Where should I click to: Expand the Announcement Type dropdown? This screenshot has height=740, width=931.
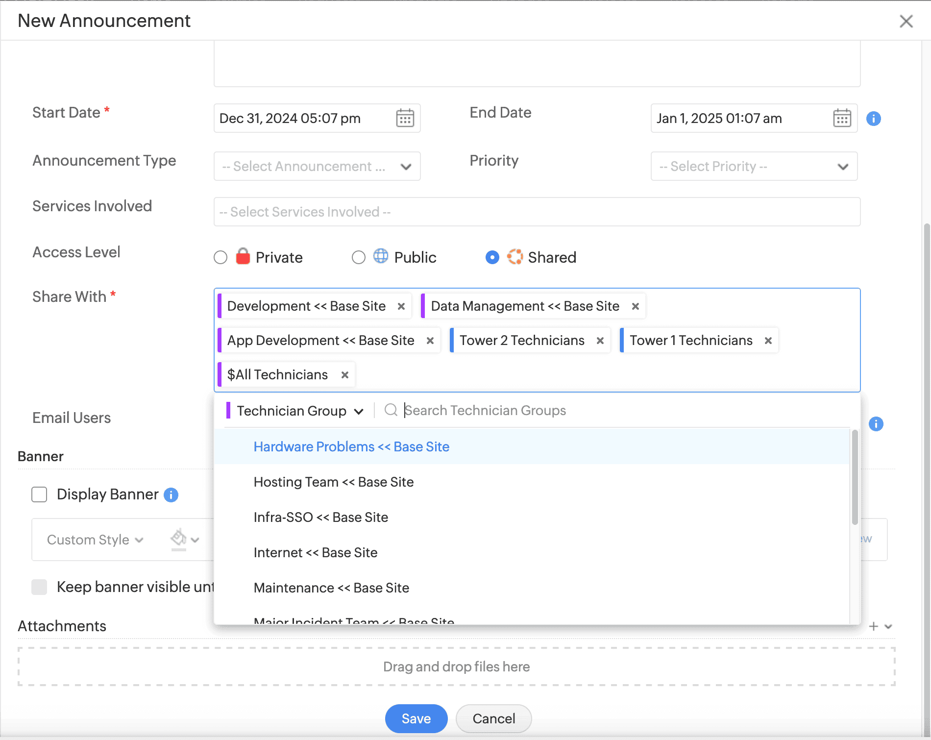(x=317, y=167)
